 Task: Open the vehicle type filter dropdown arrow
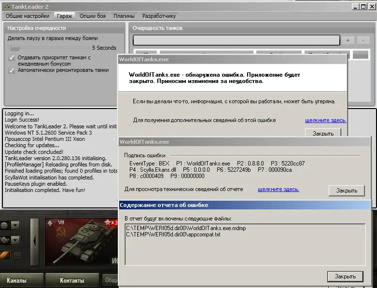click(x=15, y=240)
